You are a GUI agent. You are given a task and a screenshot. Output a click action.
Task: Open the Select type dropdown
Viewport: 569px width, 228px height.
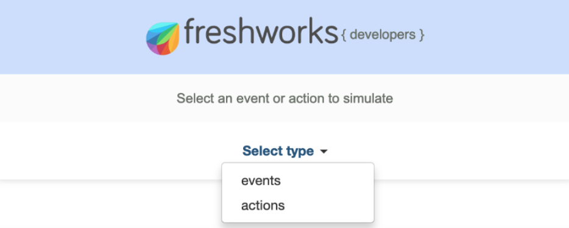[285, 151]
